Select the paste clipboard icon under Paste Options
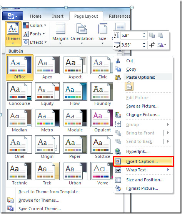Screen dimensions: 182x214 point(129,86)
